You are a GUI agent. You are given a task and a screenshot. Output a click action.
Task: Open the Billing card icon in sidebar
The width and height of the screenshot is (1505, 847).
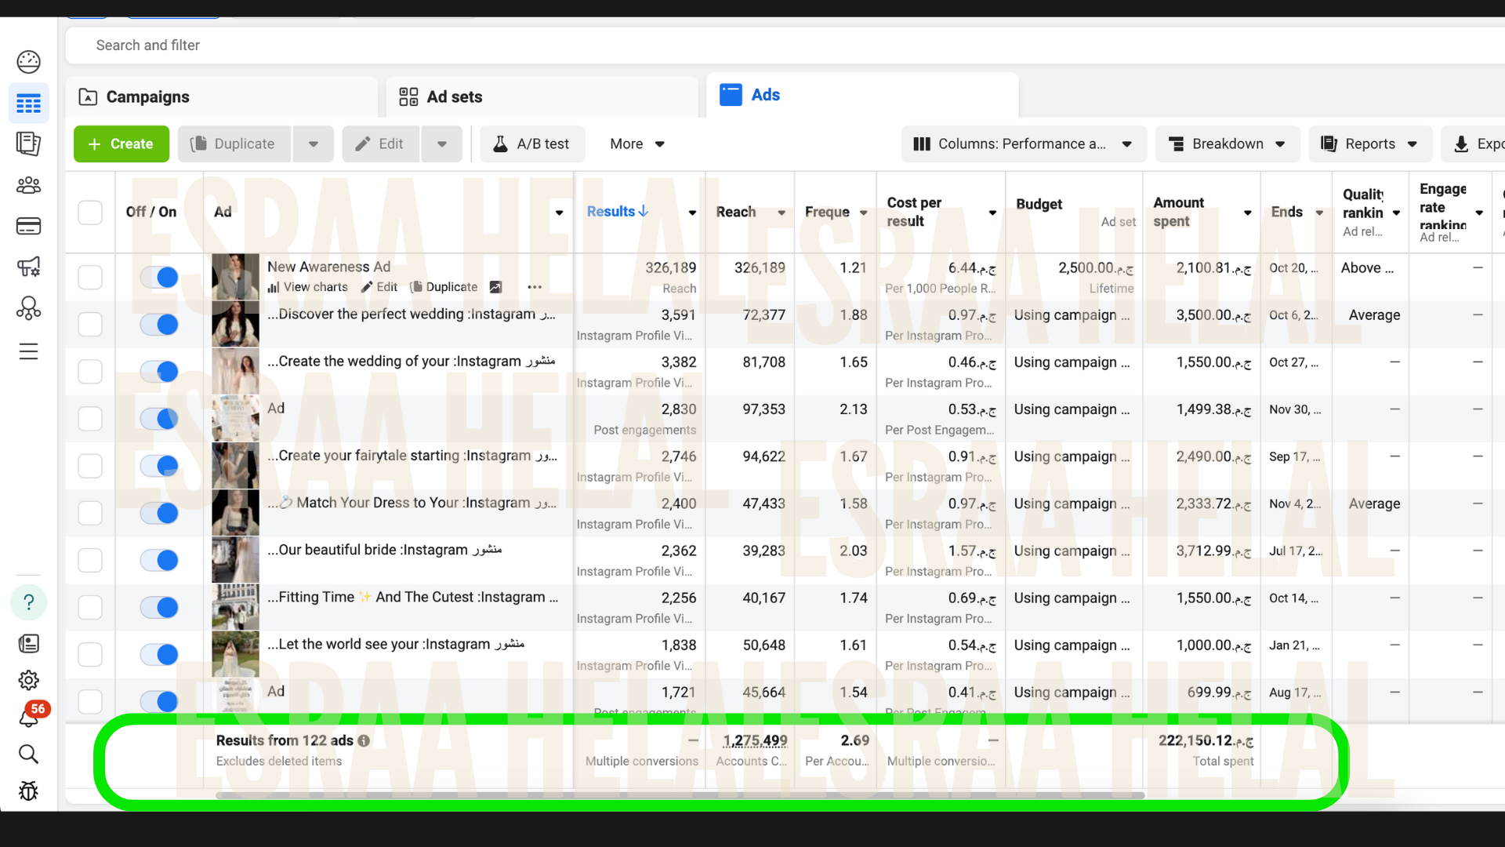(29, 227)
